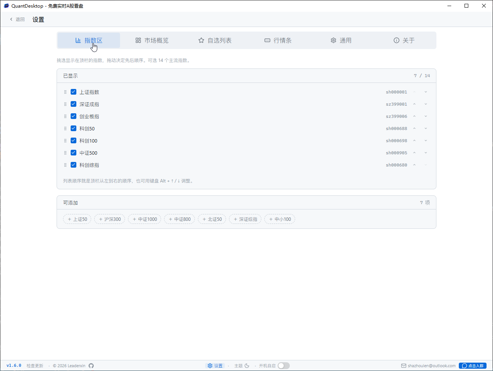Uncheck the 科创综指 checkbox
Image resolution: width=493 pixels, height=371 pixels.
tap(74, 165)
